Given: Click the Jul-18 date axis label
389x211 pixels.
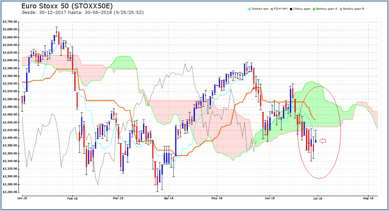Looking at the screenshot, I should point(318,198).
